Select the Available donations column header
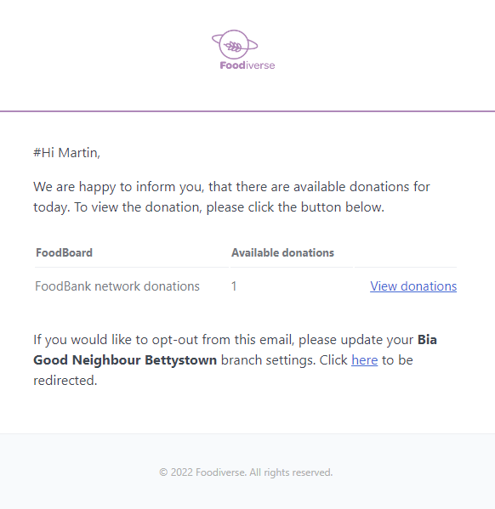 pyautogui.click(x=282, y=252)
